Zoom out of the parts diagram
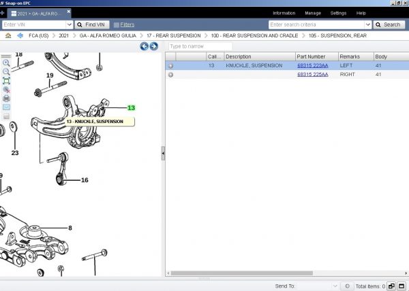Viewport: 409px width, 291px height. [x=6, y=71]
